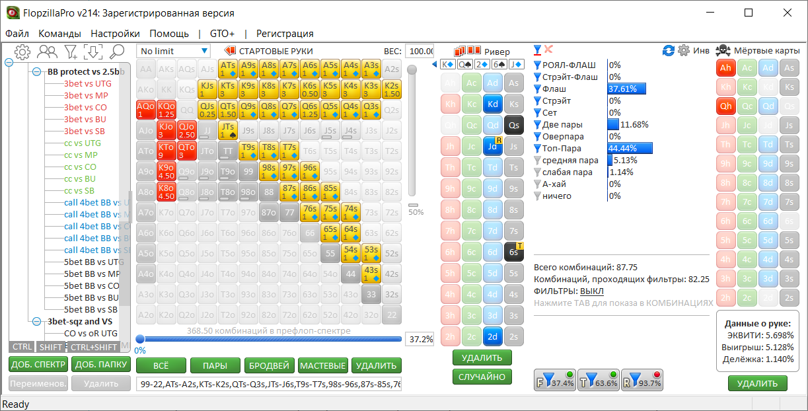The width and height of the screenshot is (808, 411).
Task: Toggle the Две пары filter funnel
Action: coord(537,124)
